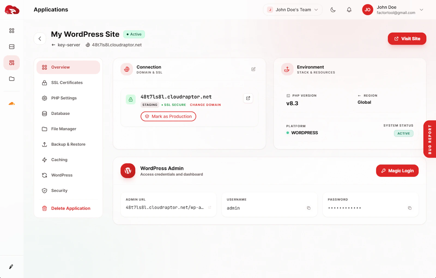Open the WordPress section in sidebar

tap(68, 175)
